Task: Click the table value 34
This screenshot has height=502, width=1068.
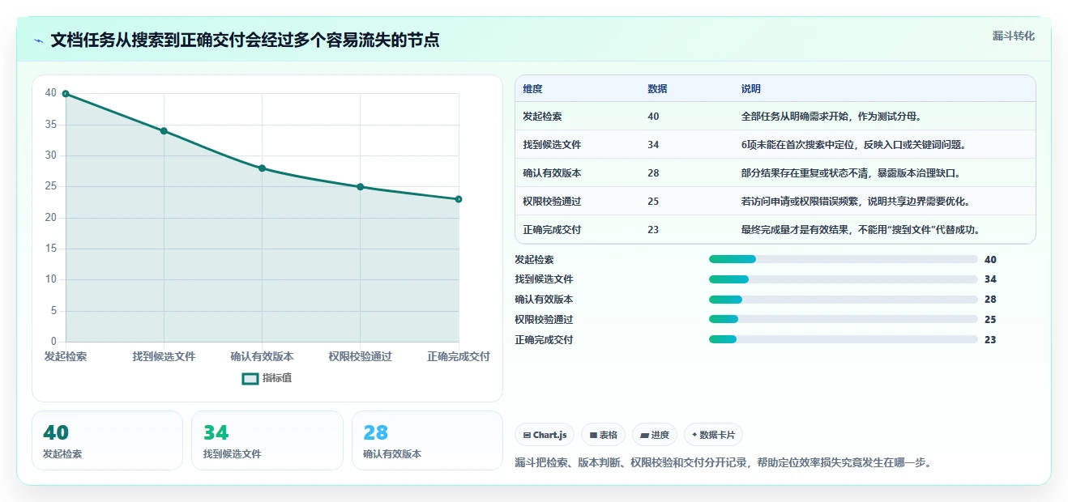Action: (x=653, y=145)
